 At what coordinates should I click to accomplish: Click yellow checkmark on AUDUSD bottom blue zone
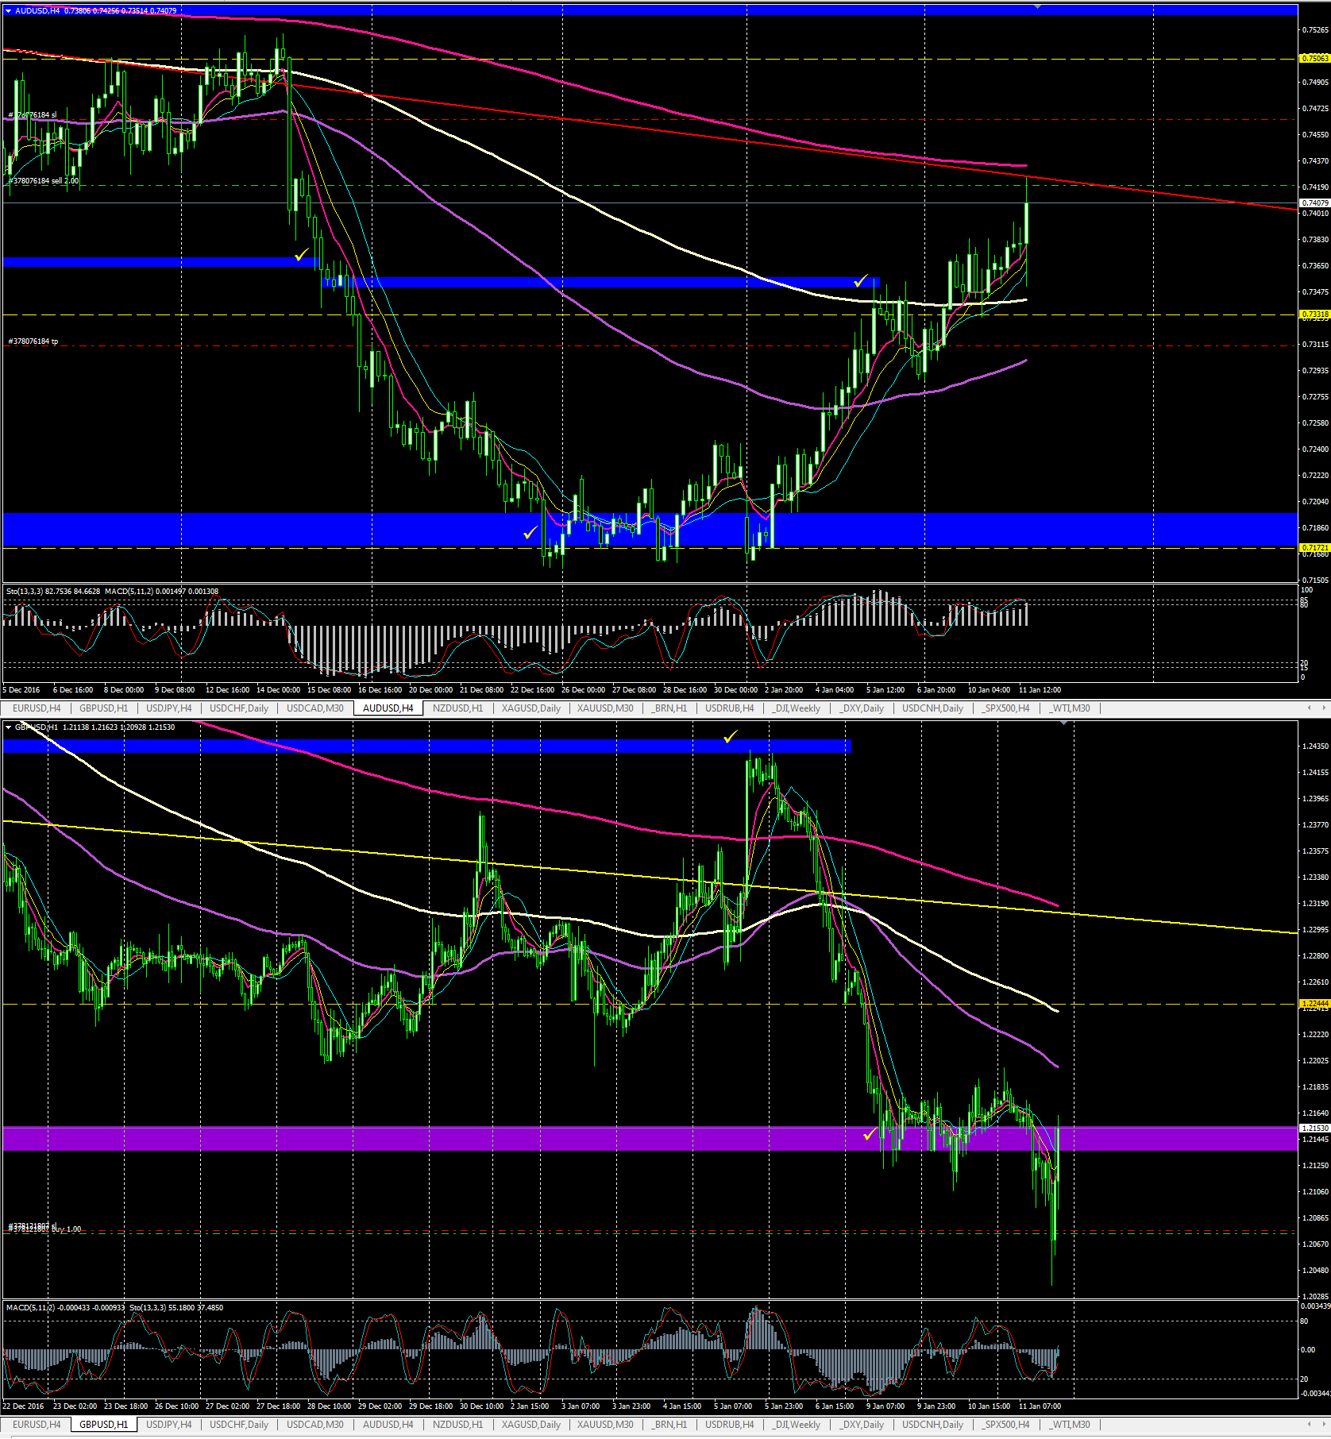tap(530, 532)
